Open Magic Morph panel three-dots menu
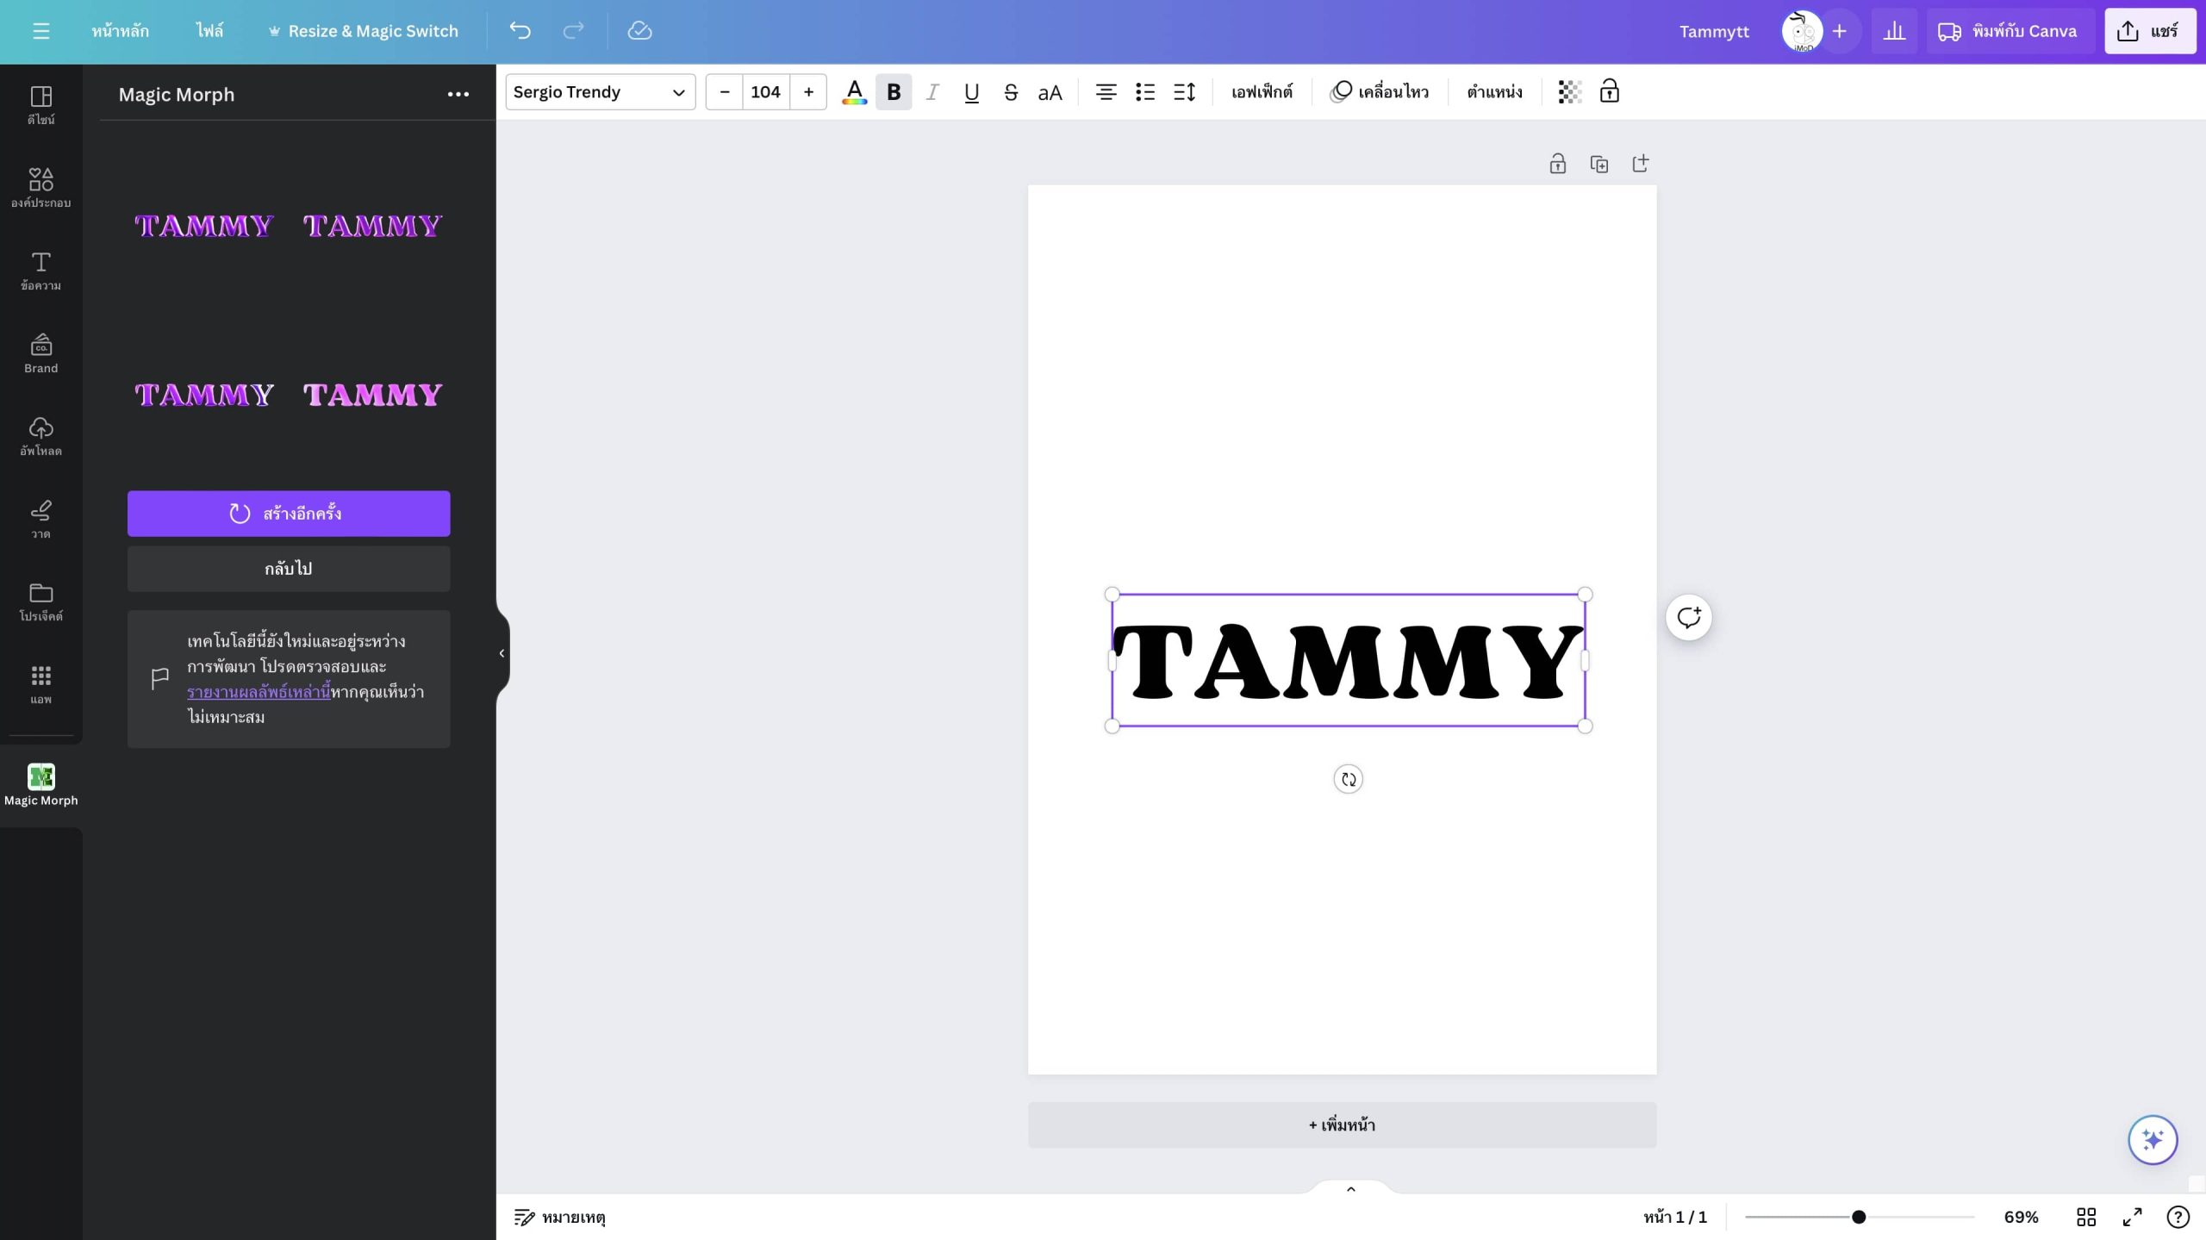The image size is (2206, 1240). (458, 94)
